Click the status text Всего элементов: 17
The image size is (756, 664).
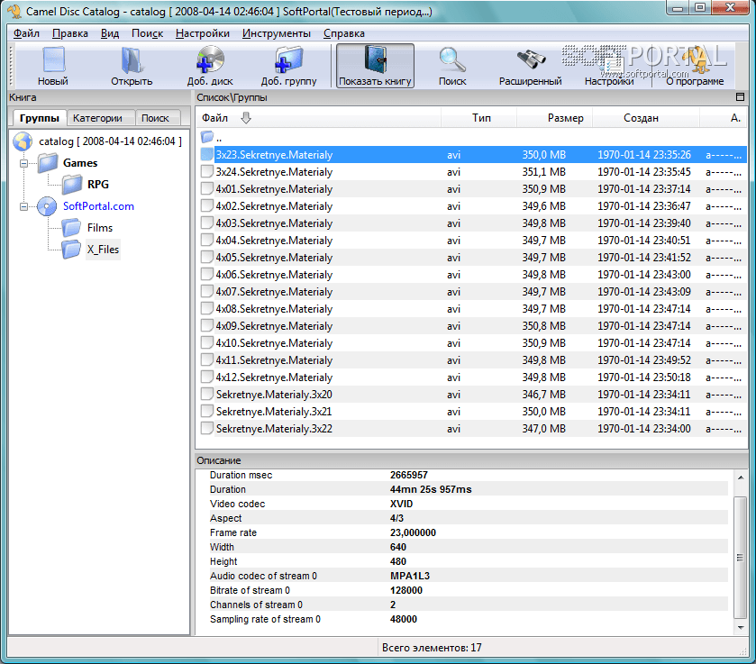pyautogui.click(x=432, y=648)
